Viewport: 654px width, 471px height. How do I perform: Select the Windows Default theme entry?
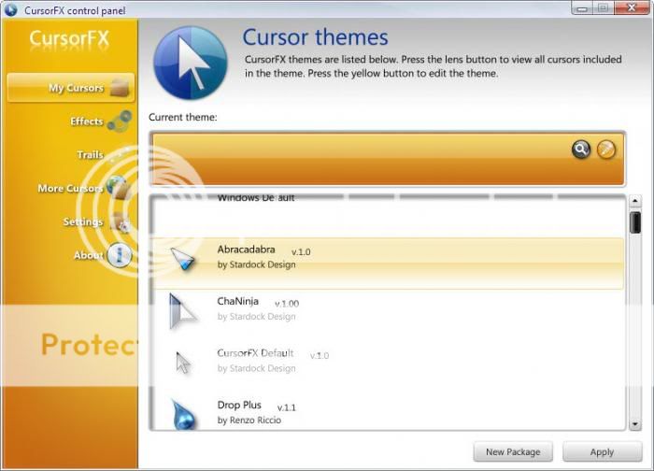(x=256, y=198)
